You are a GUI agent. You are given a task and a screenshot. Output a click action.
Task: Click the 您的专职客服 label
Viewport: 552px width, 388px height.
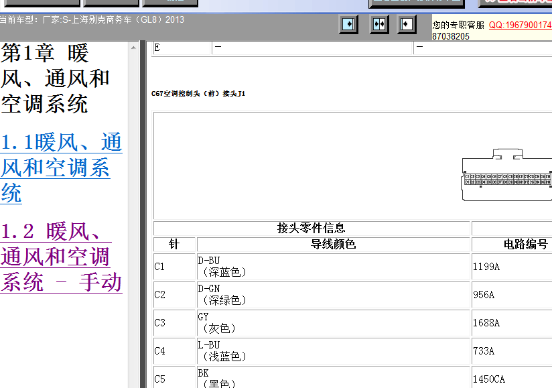click(458, 25)
